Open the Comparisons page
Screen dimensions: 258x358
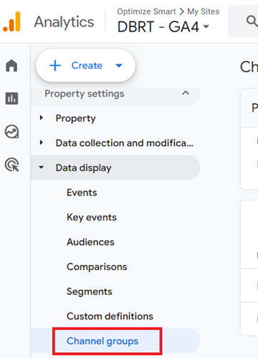97,267
